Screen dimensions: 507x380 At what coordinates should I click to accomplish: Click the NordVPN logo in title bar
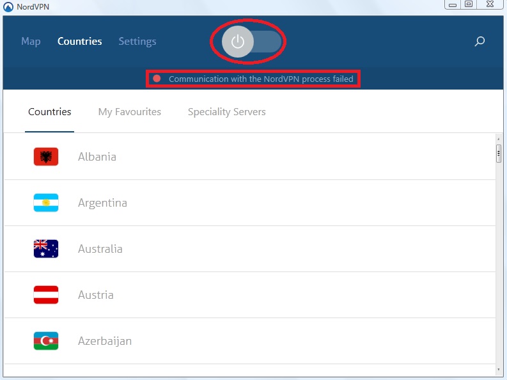8,7
